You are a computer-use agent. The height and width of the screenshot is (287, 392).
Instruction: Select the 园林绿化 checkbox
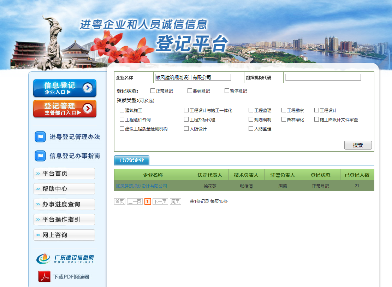pos(284,119)
